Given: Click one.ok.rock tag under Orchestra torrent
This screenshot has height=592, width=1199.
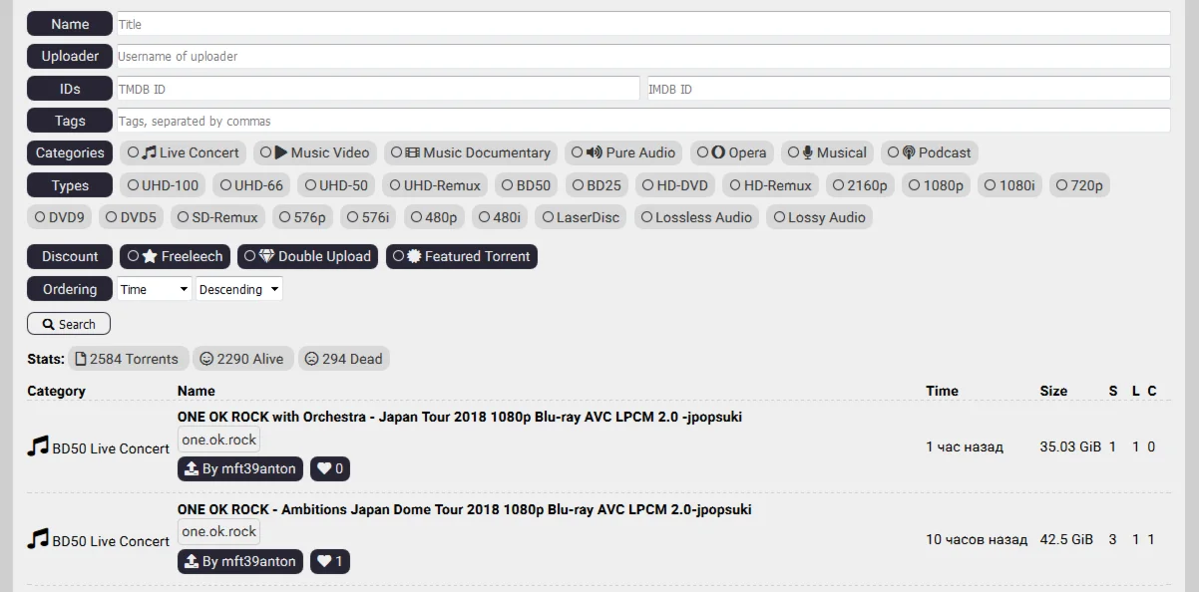Looking at the screenshot, I should coord(219,440).
